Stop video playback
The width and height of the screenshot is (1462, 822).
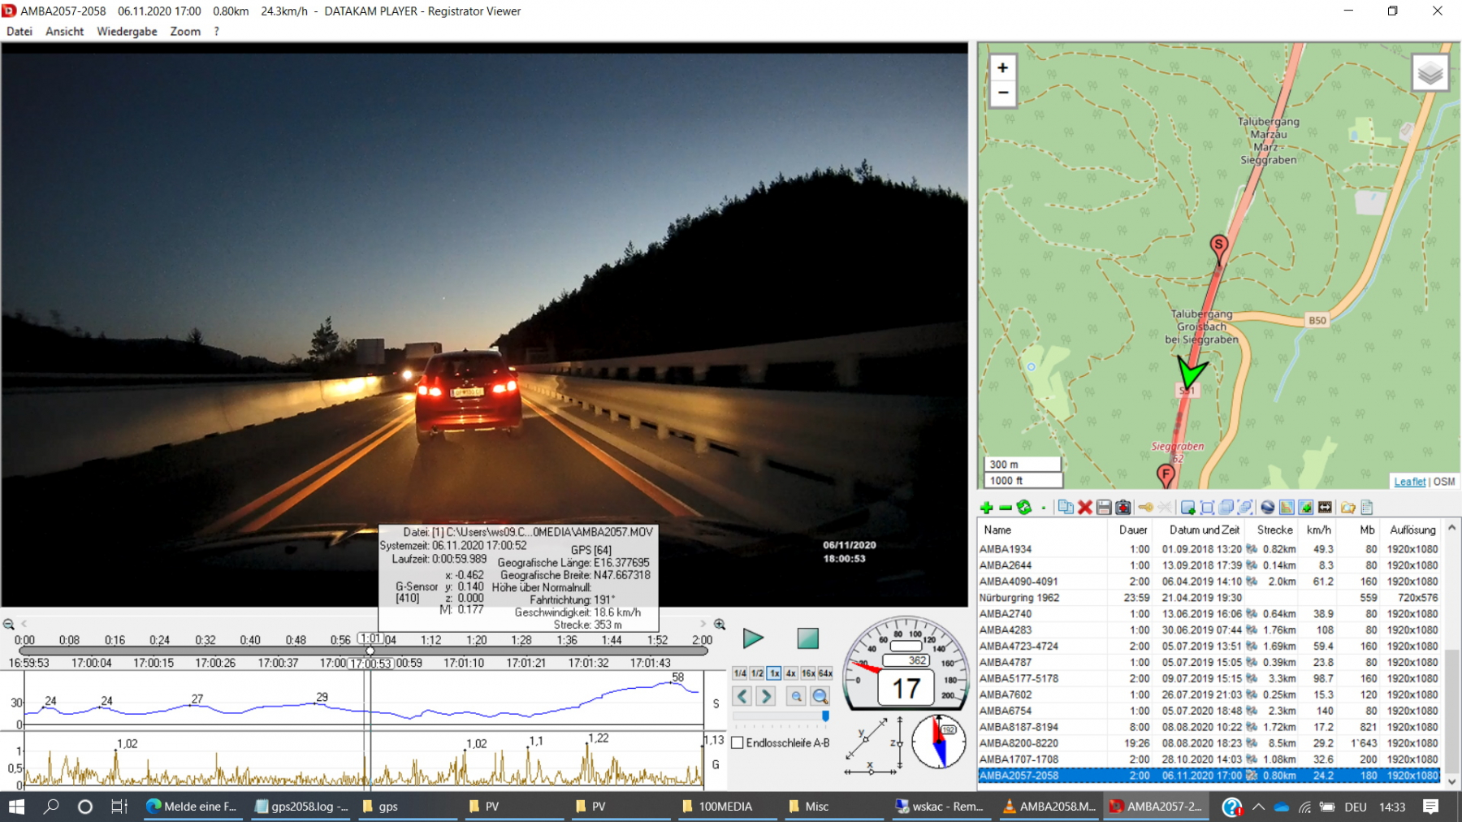tap(808, 638)
